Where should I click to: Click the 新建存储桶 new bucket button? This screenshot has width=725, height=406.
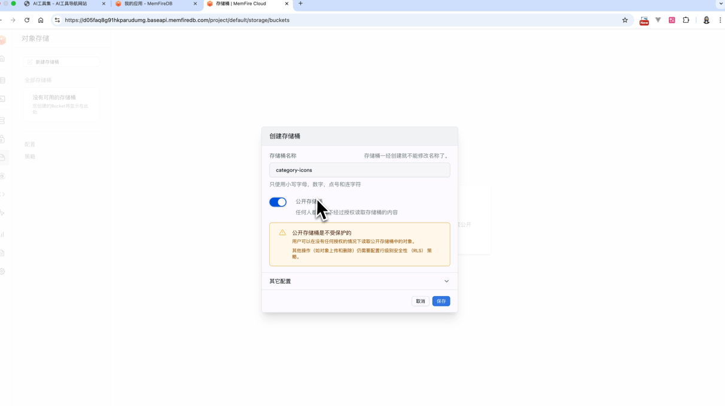point(61,62)
